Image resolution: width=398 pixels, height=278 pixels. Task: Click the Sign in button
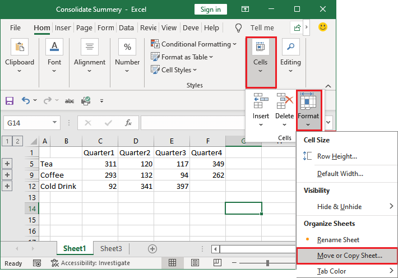pos(210,10)
